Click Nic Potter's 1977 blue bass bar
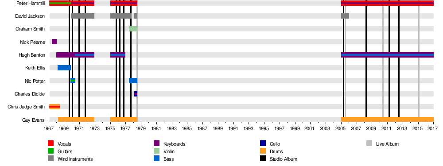 click(x=133, y=81)
